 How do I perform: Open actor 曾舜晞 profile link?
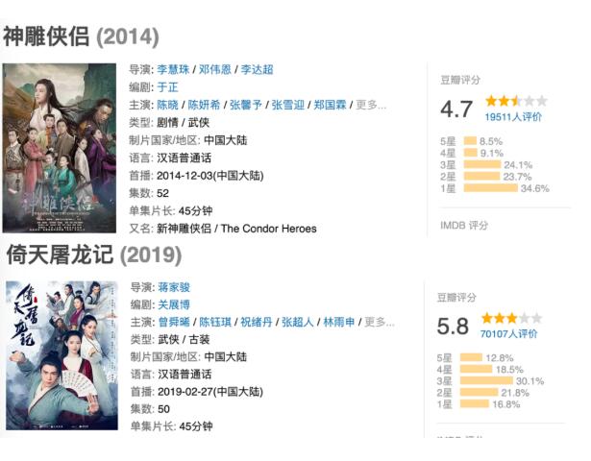[174, 322]
